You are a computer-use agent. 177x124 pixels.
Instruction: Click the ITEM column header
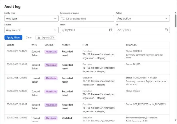(x=85, y=45)
